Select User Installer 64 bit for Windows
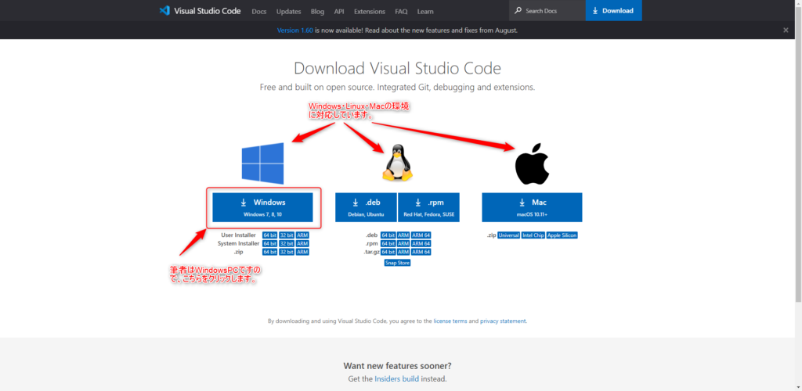802x391 pixels. point(269,235)
